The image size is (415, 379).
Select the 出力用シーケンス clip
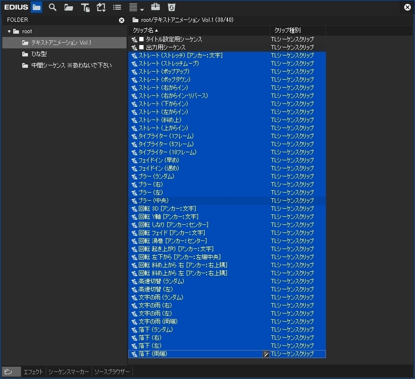(227, 47)
